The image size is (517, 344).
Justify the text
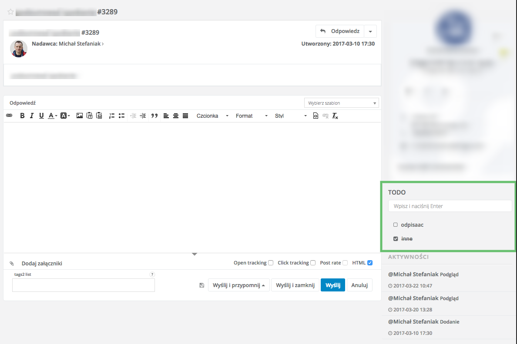(185, 116)
